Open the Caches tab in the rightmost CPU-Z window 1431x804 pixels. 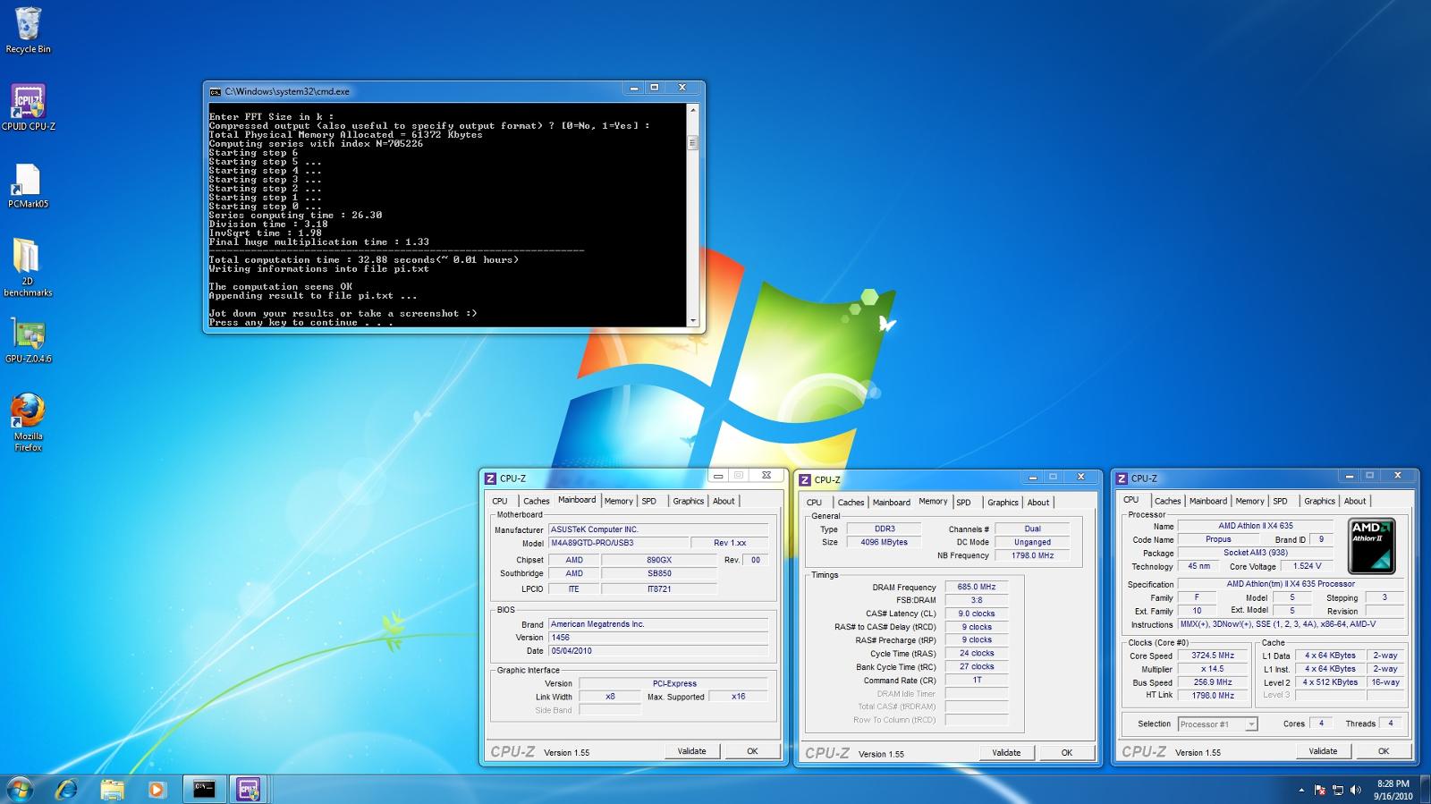point(1167,501)
